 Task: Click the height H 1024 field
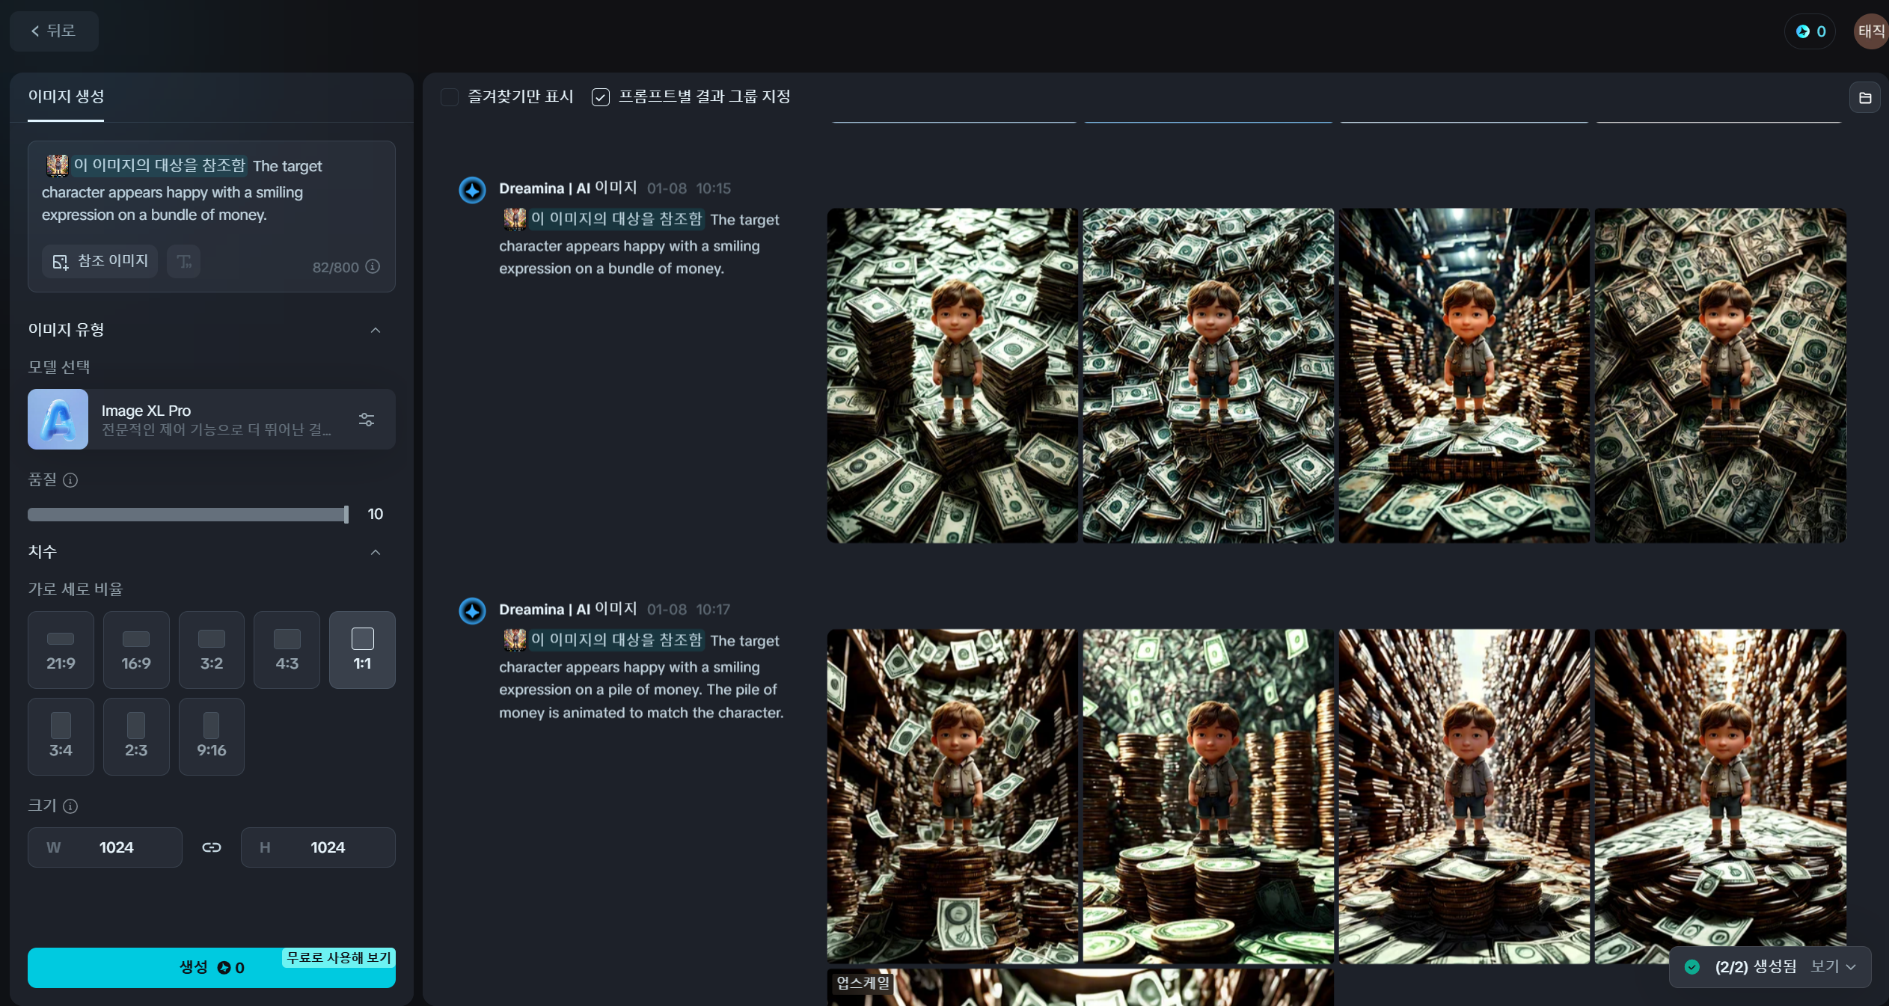pos(318,847)
